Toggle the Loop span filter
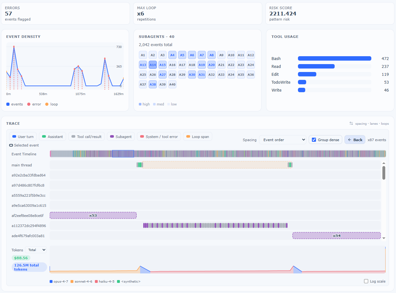396x293 pixels. pyautogui.click(x=198, y=137)
